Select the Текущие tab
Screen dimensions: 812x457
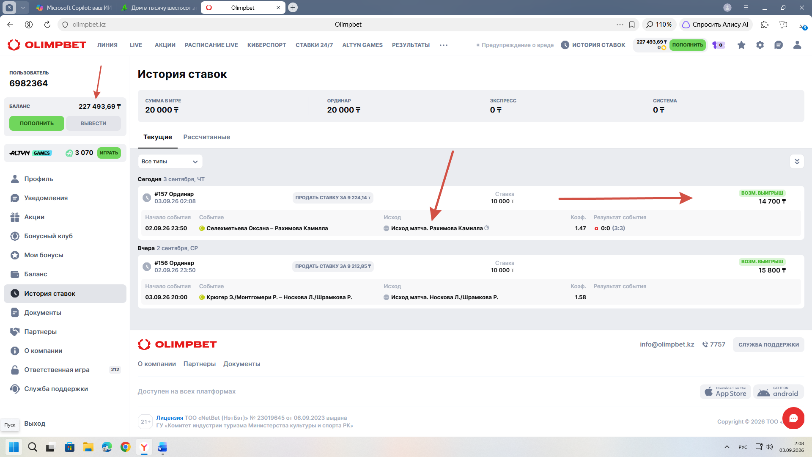[158, 137]
